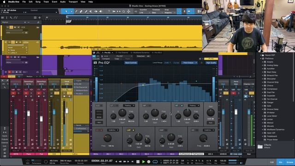Screen dimensions: 295x166
Task: Click the Stop button in transport
Action: coord(138,161)
